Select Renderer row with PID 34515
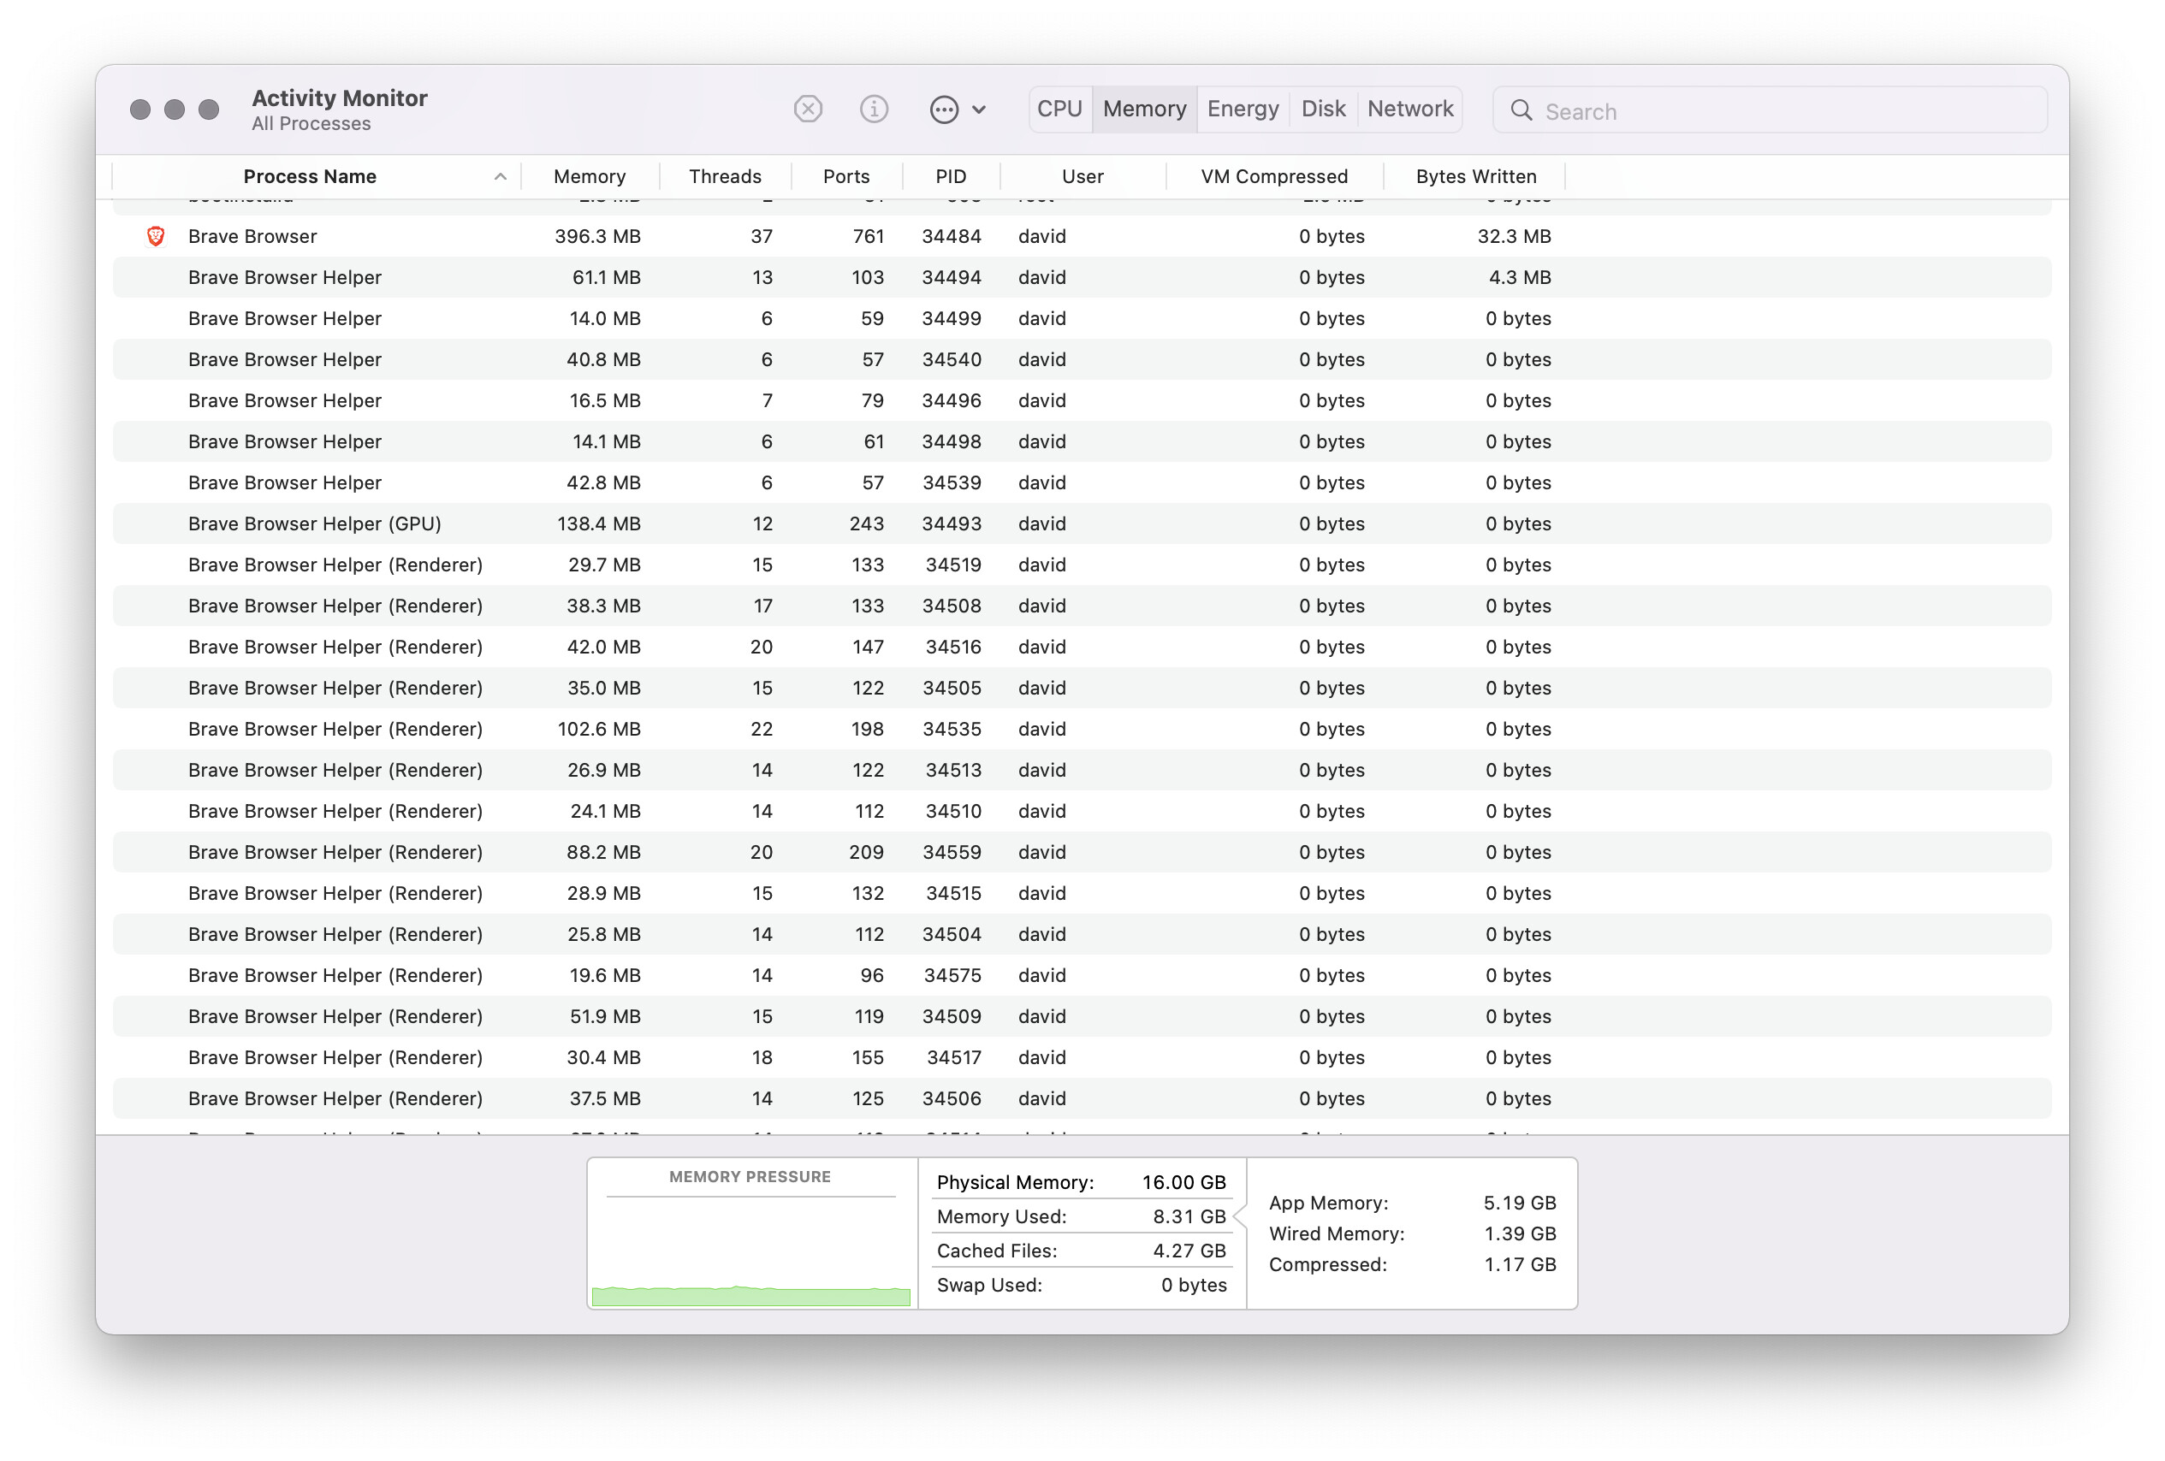This screenshot has width=2165, height=1461. (x=1082, y=893)
